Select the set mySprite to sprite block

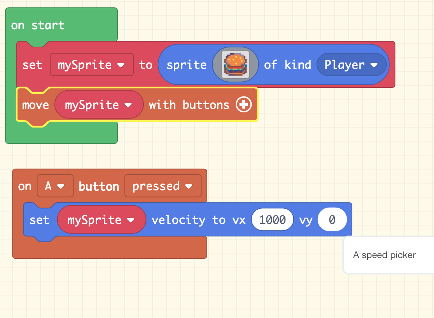(32, 65)
